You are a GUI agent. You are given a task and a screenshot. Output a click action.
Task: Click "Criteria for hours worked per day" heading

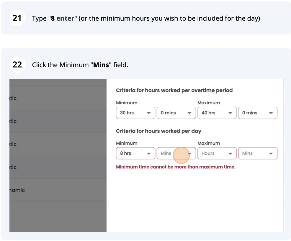click(158, 131)
